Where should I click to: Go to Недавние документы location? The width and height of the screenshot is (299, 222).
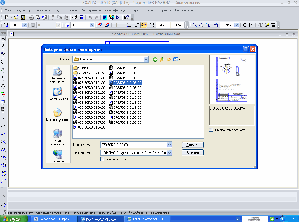click(58, 75)
